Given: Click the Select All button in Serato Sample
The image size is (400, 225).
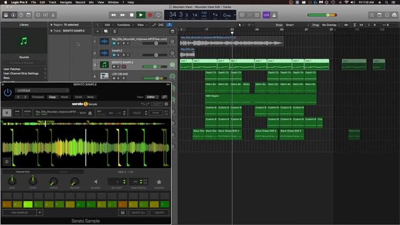Looking at the screenshot, I should coord(138,212).
